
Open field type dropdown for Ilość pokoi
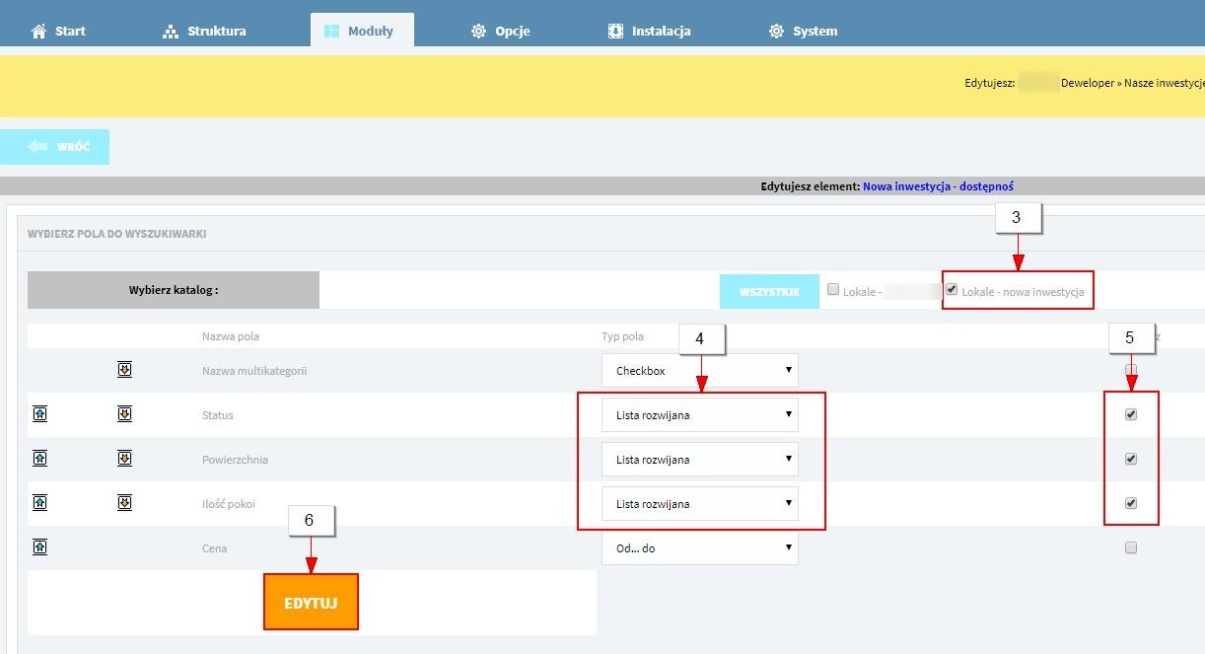tap(700, 504)
